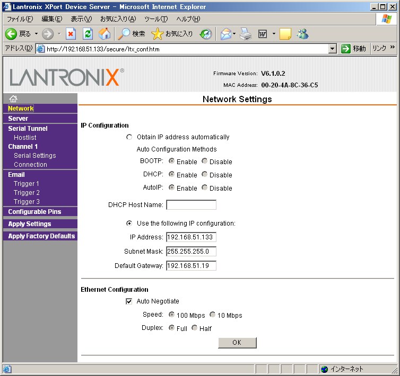Screen dimensions: 400x376
Task: Select 10 Mbps speed
Action: coord(212,315)
